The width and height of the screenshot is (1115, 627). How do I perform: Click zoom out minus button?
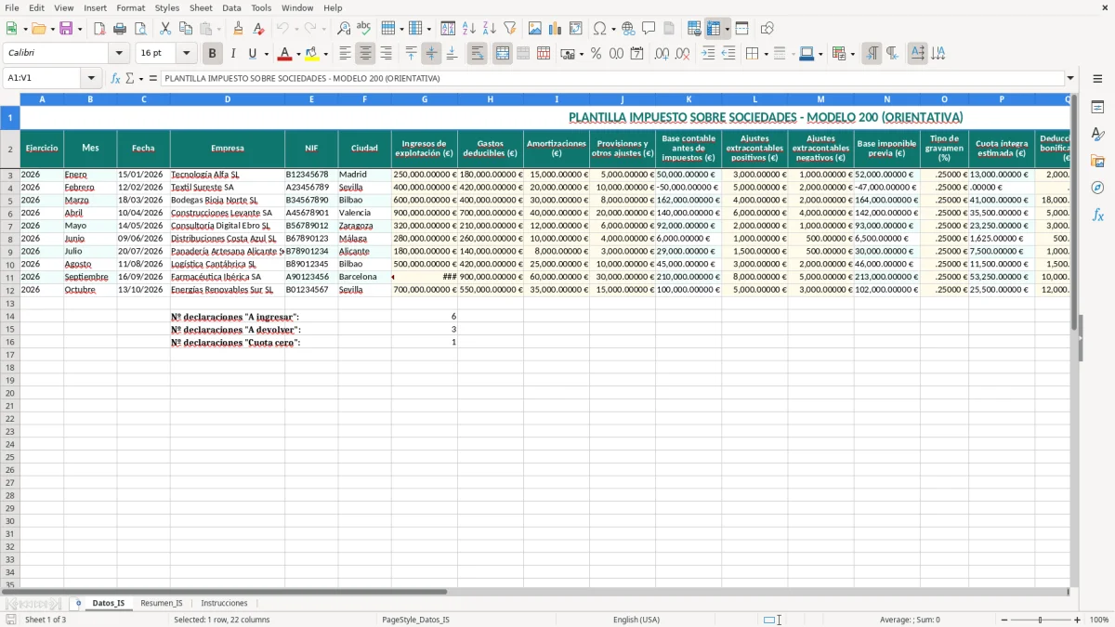[x=1004, y=620]
